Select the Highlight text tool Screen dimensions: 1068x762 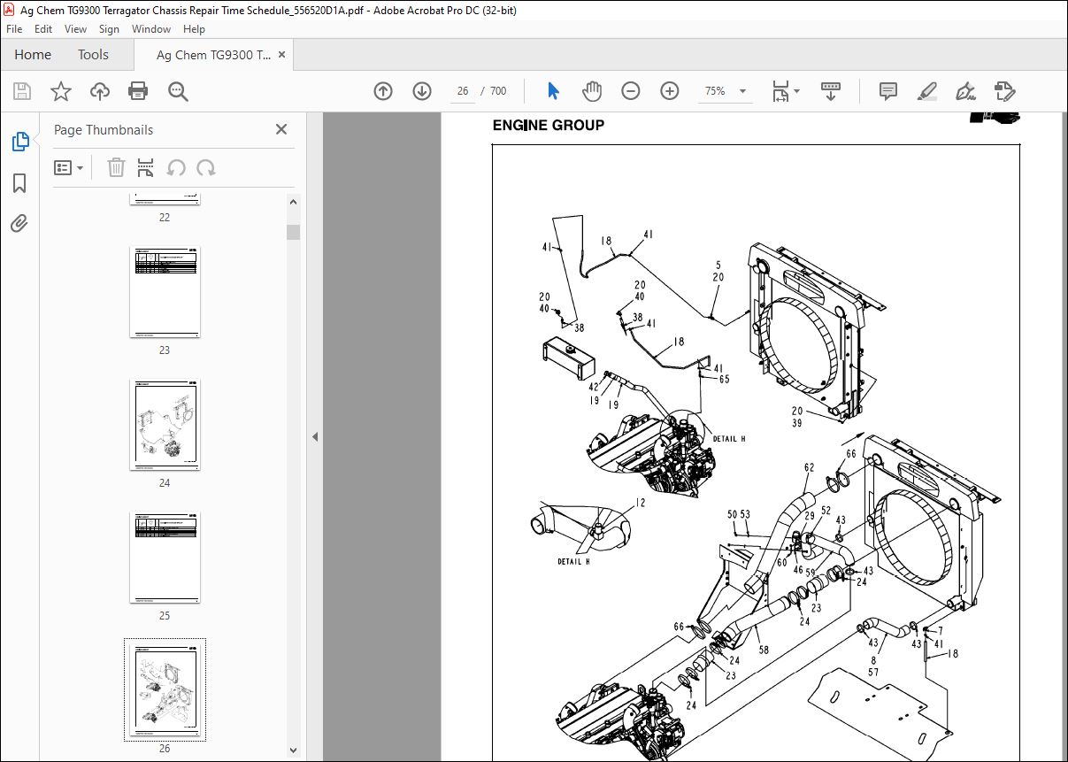tap(927, 91)
